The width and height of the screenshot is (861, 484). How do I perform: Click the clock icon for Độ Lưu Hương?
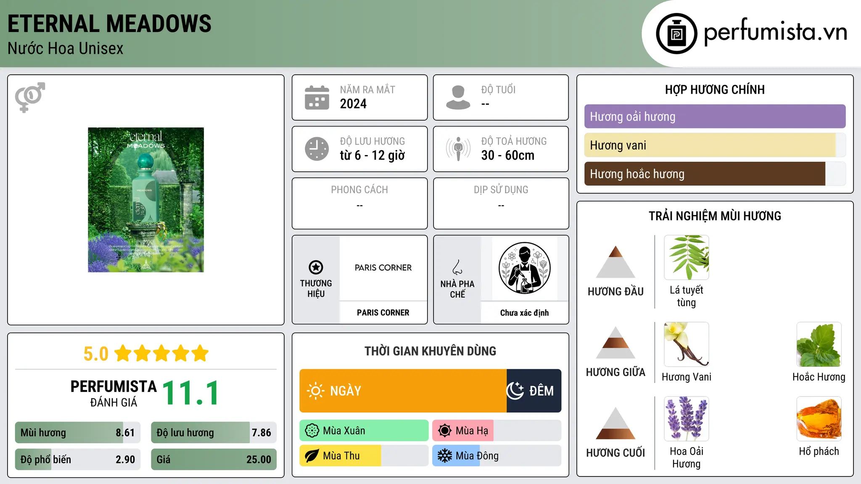(317, 149)
